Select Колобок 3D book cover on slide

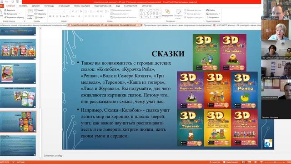point(233,52)
